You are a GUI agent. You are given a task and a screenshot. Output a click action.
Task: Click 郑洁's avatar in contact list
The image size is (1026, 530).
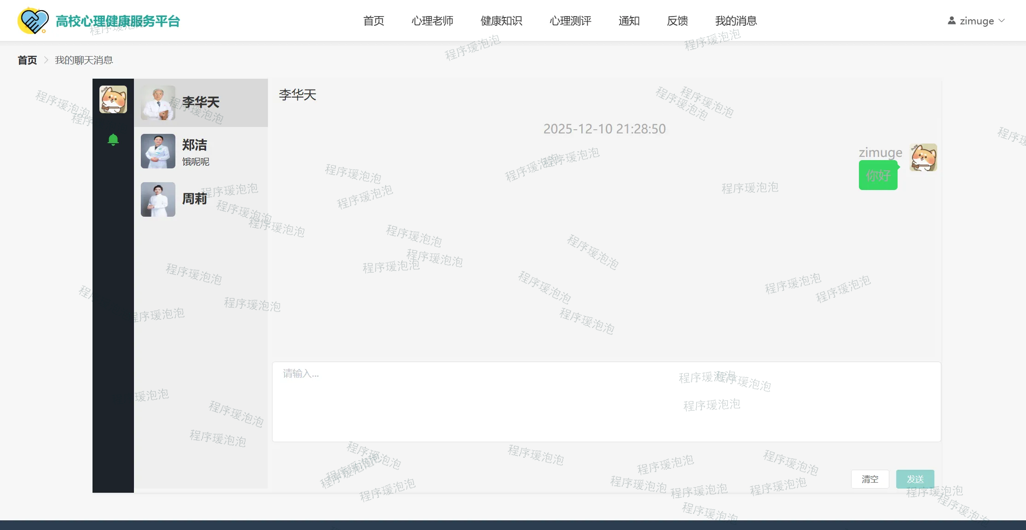pos(158,151)
